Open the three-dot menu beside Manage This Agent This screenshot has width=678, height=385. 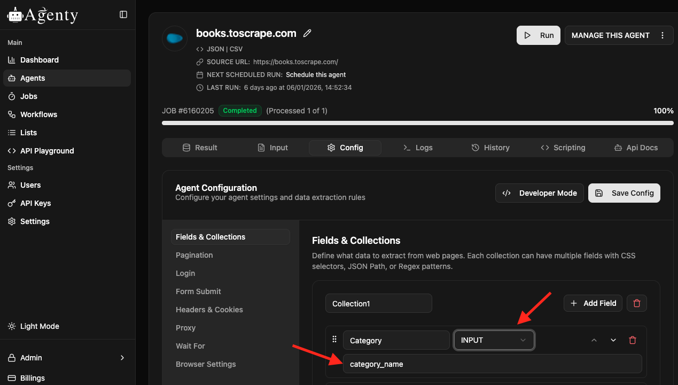click(663, 35)
